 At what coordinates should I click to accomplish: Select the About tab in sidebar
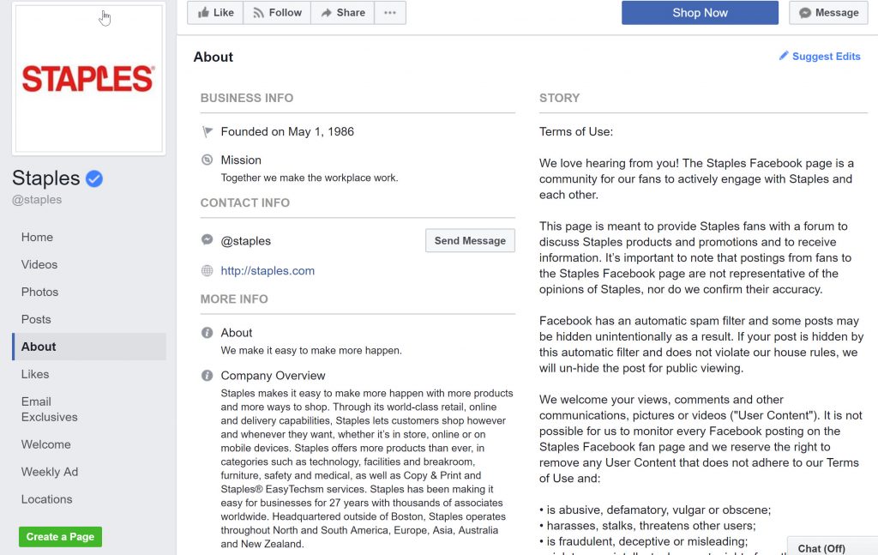(89, 347)
